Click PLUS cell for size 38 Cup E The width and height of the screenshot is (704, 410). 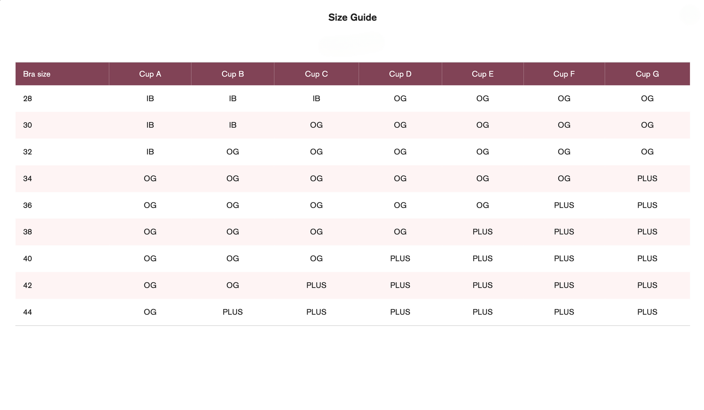pos(483,232)
